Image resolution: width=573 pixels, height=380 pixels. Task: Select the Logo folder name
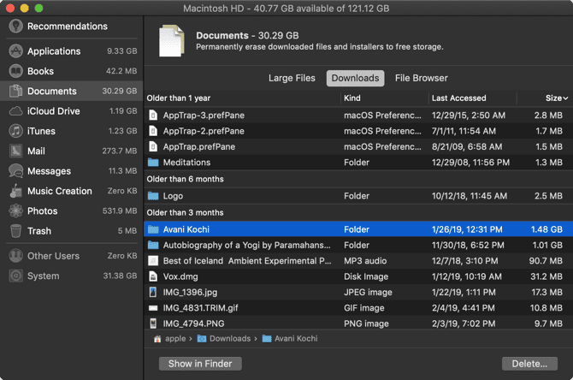pyautogui.click(x=173, y=196)
